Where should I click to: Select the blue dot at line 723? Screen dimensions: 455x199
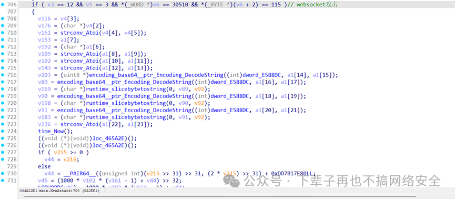(x=3, y=124)
